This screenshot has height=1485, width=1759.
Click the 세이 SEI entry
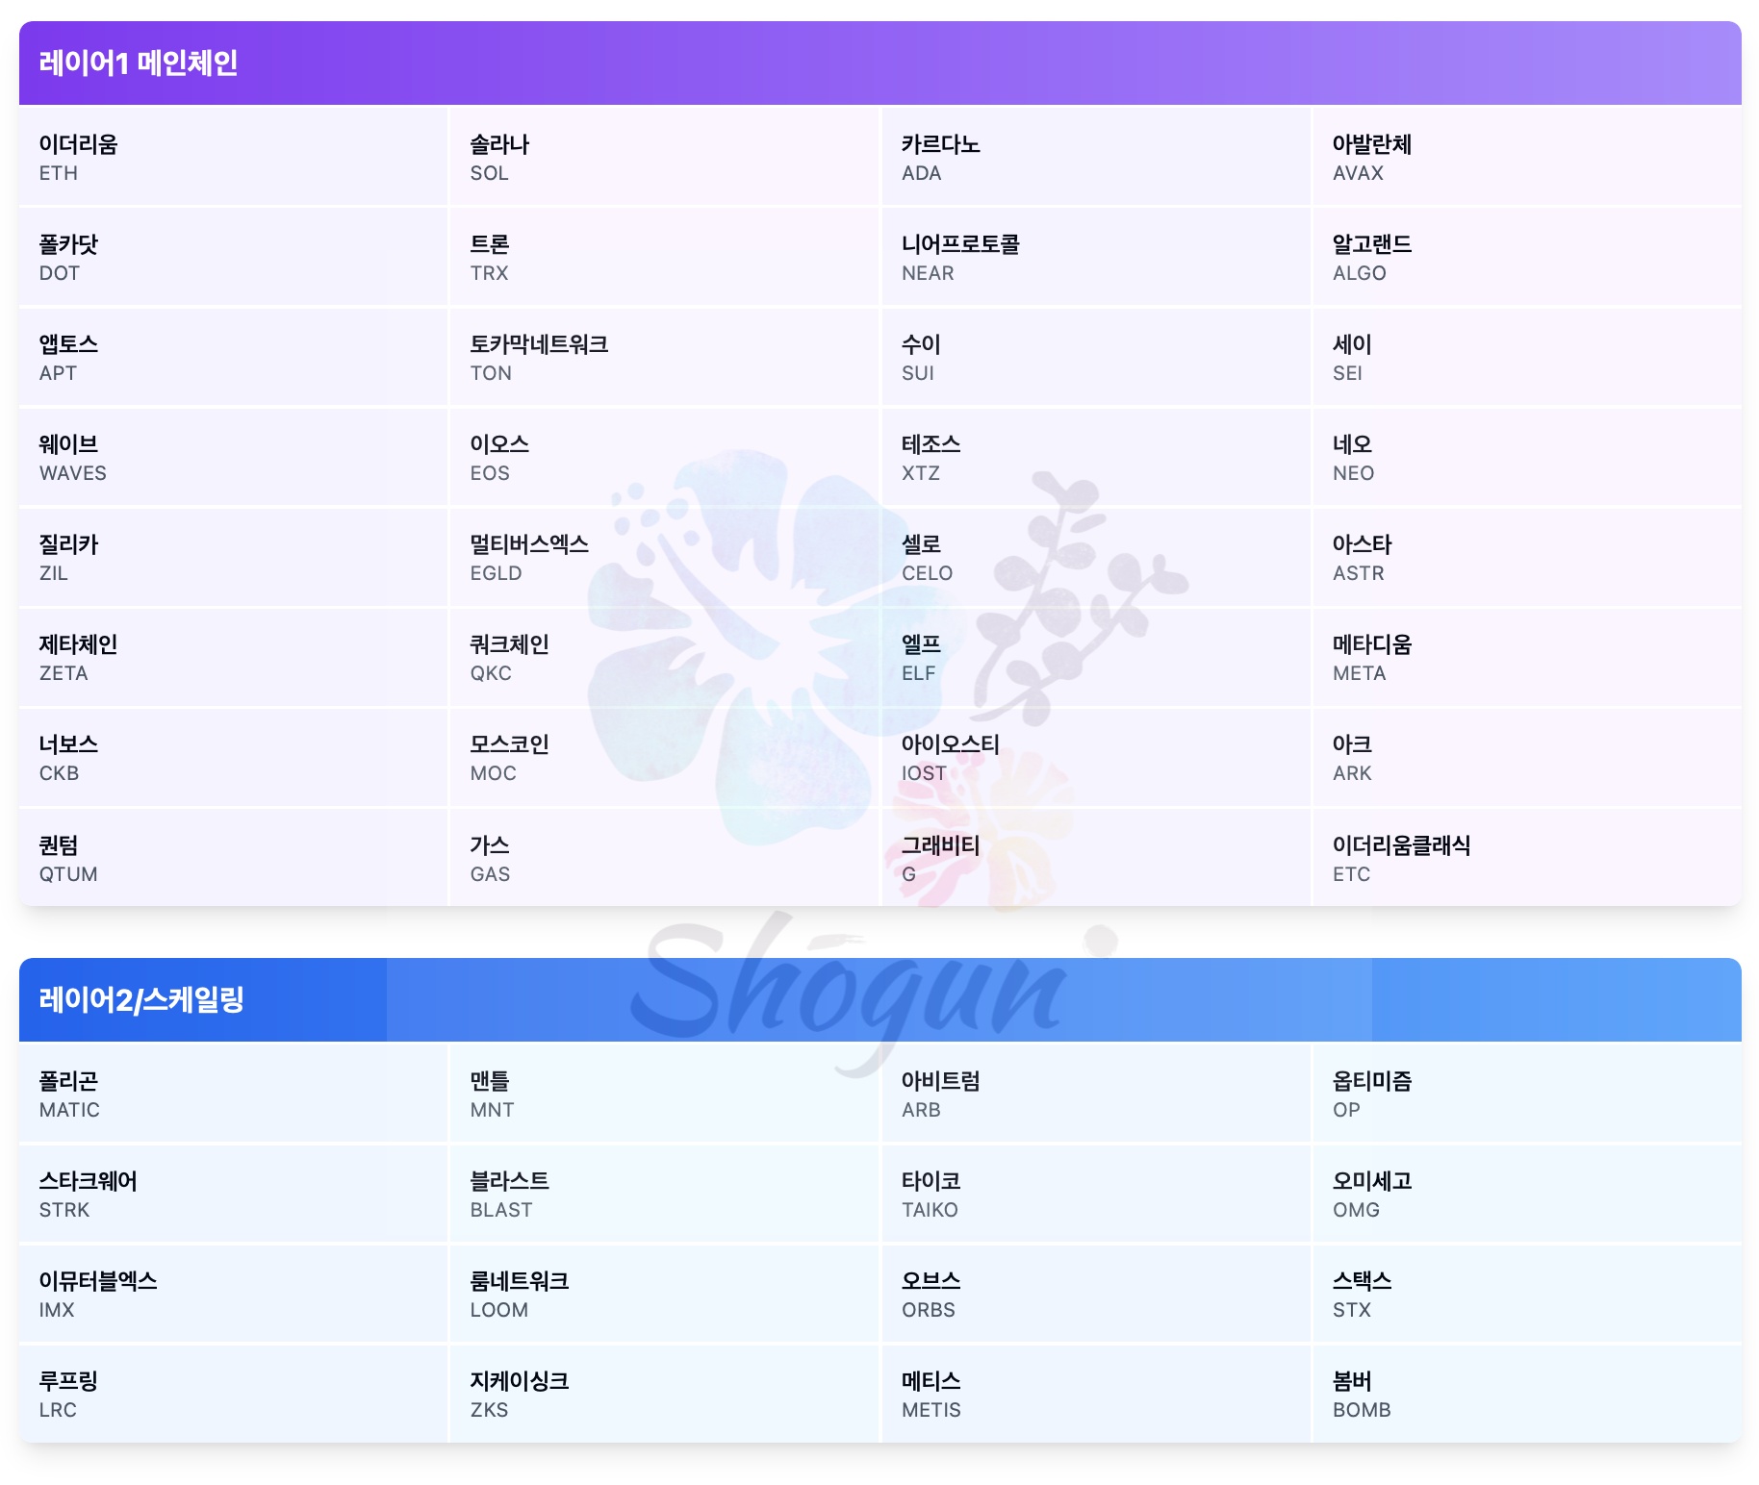point(1527,357)
